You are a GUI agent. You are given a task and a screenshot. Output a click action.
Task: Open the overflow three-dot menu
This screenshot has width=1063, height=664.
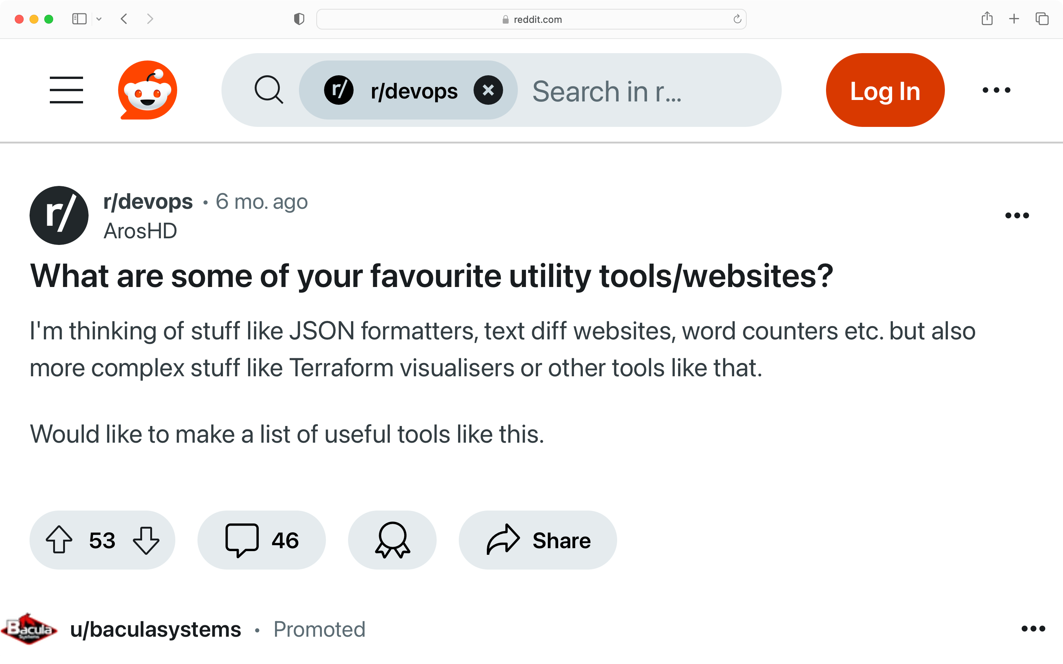(x=1017, y=215)
